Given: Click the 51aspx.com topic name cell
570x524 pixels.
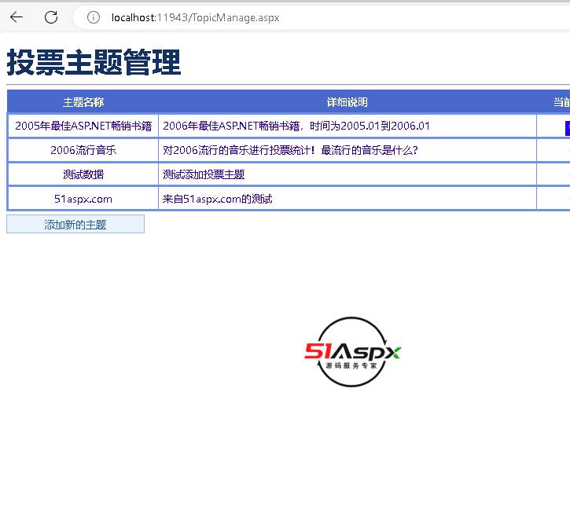Looking at the screenshot, I should [83, 199].
